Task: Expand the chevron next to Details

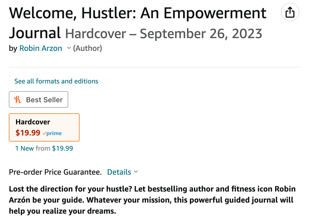Action: (136, 172)
